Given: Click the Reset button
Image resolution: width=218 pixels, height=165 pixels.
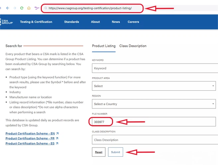Looking at the screenshot, I should click(99, 152).
